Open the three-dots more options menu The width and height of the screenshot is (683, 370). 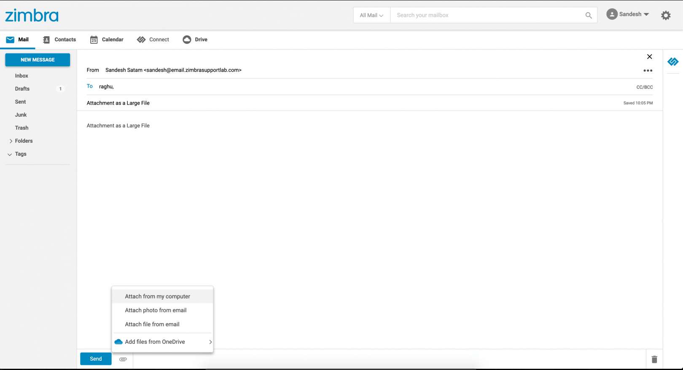tap(648, 70)
